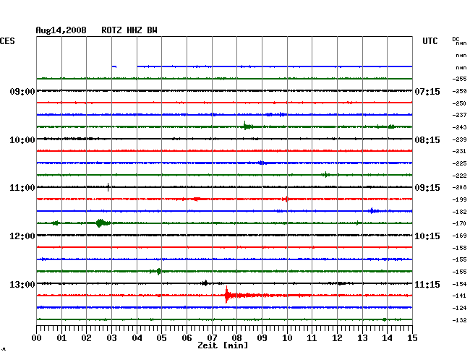This screenshot has width=470, height=357.
Task: Click the 10:15 UTC time label
Action: (427, 236)
